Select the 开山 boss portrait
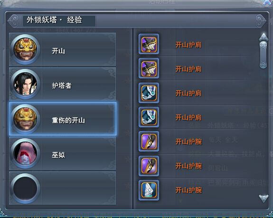The height and width of the screenshot is (218, 273). (x=25, y=49)
